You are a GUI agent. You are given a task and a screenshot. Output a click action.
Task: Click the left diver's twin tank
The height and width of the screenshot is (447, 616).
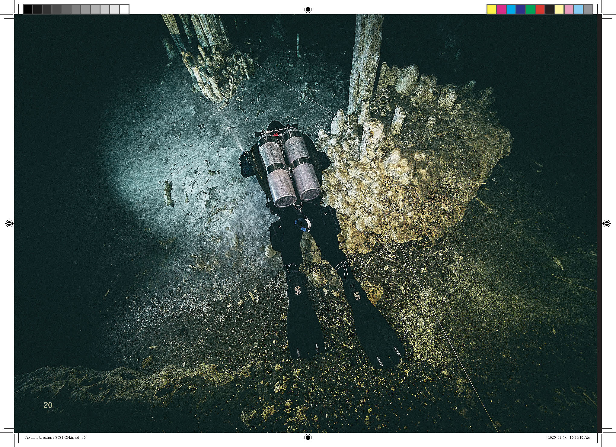pos(276,171)
